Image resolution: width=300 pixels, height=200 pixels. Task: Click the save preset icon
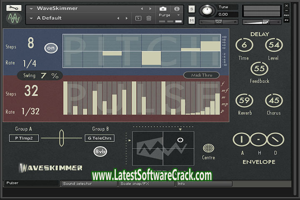138,18
